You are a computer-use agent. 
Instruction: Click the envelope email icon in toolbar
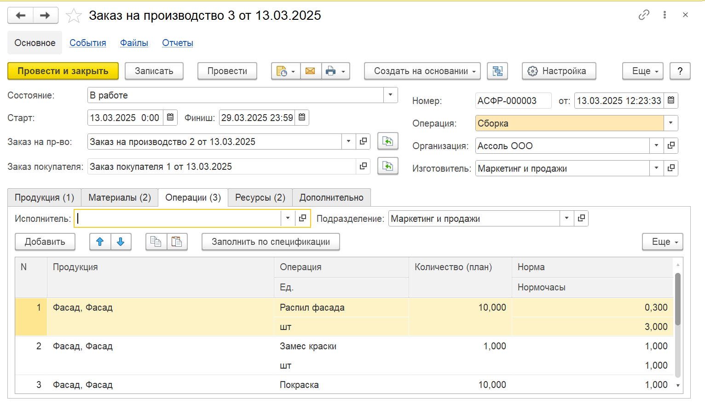click(x=311, y=71)
